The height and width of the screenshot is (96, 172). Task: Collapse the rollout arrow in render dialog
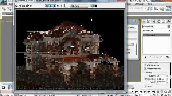pyautogui.click(x=132, y=44)
